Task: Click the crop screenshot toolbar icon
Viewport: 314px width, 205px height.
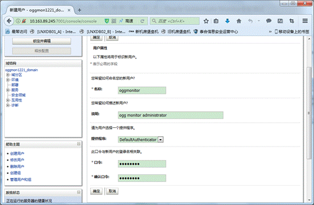Action: pos(292,21)
